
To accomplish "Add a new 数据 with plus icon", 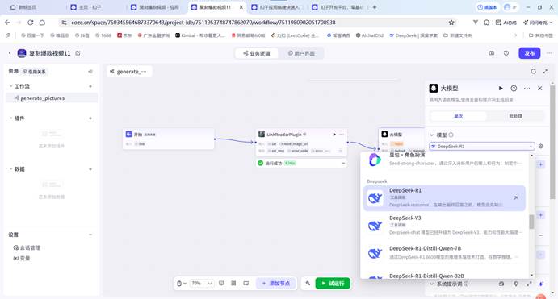I will pos(90,169).
